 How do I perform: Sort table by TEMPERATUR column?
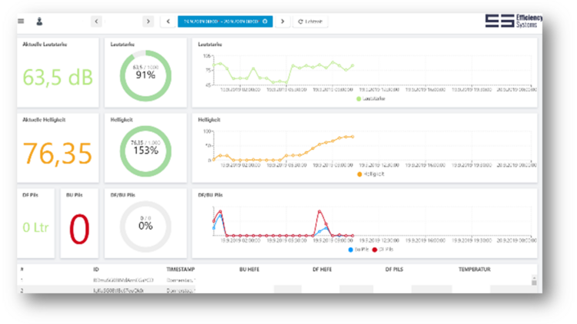pyautogui.click(x=475, y=269)
